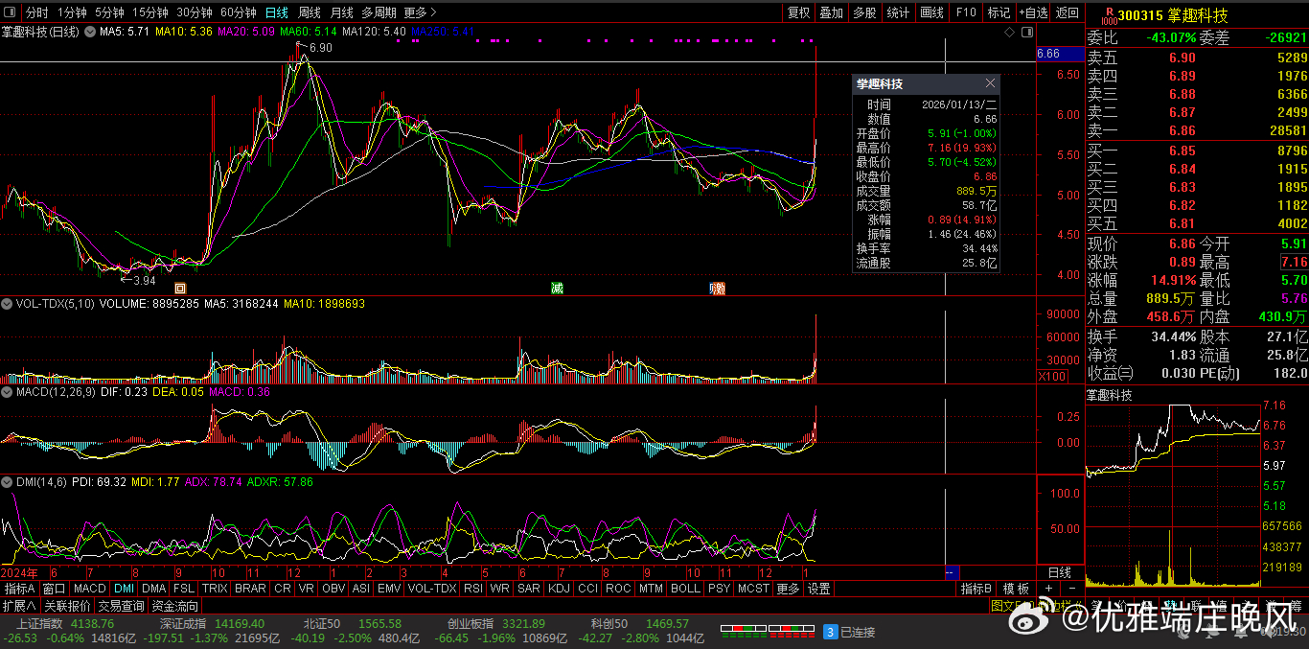Click the diamond icon above the price axis

pyautogui.click(x=1009, y=33)
